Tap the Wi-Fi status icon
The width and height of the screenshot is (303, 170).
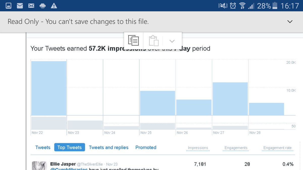tap(242, 6)
